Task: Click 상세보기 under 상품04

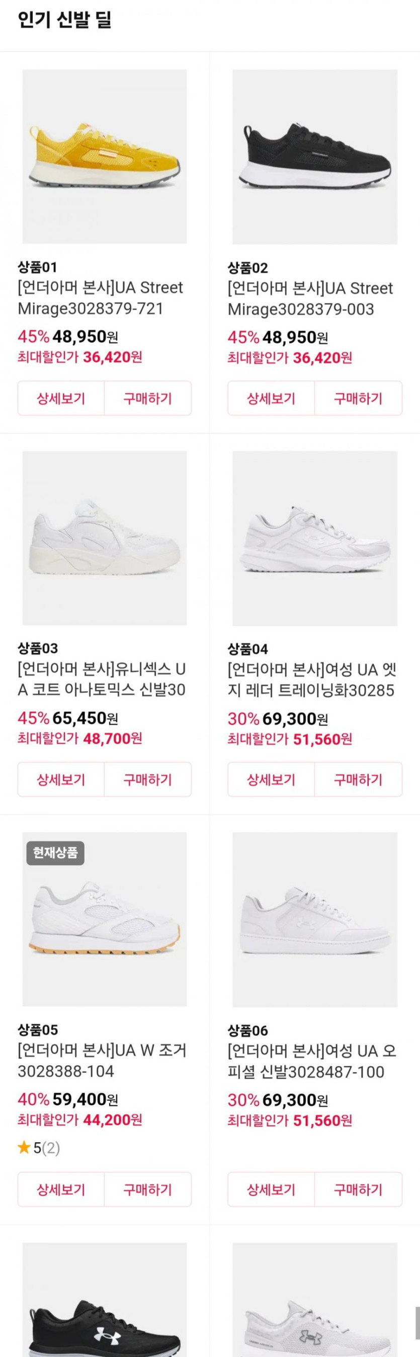Action: point(271,780)
